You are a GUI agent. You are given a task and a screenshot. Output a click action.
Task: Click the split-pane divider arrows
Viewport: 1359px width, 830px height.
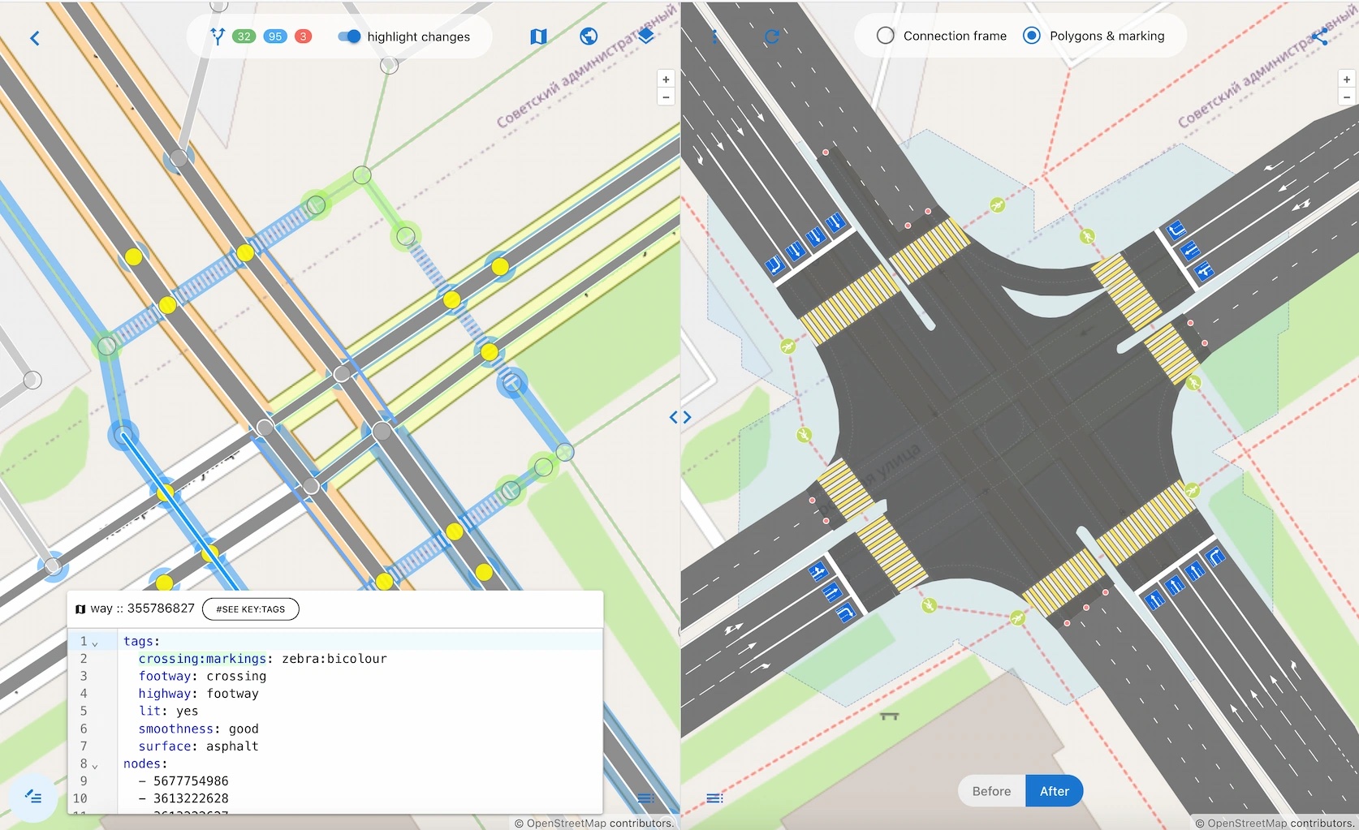click(x=680, y=417)
